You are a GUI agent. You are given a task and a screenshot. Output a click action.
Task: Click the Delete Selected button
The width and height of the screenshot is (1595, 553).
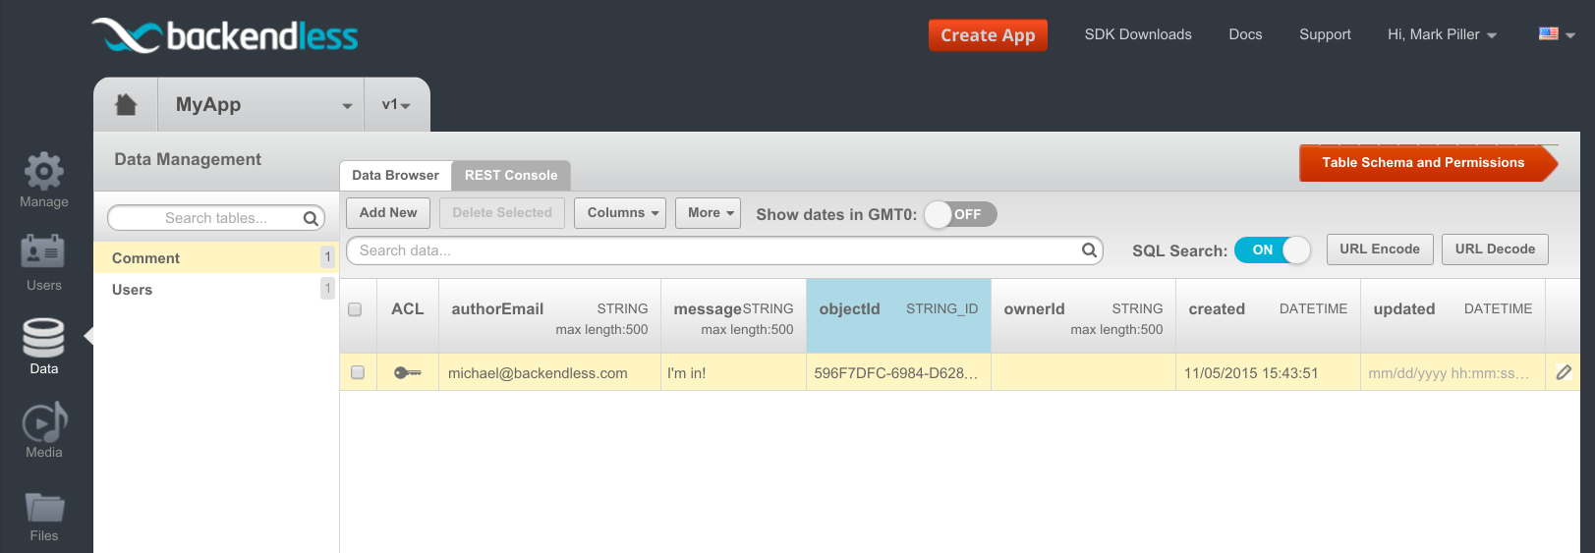point(502,212)
